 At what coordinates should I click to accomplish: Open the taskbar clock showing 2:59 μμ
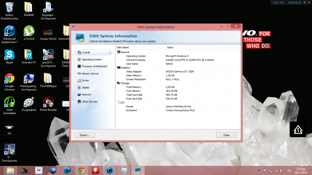301,170
